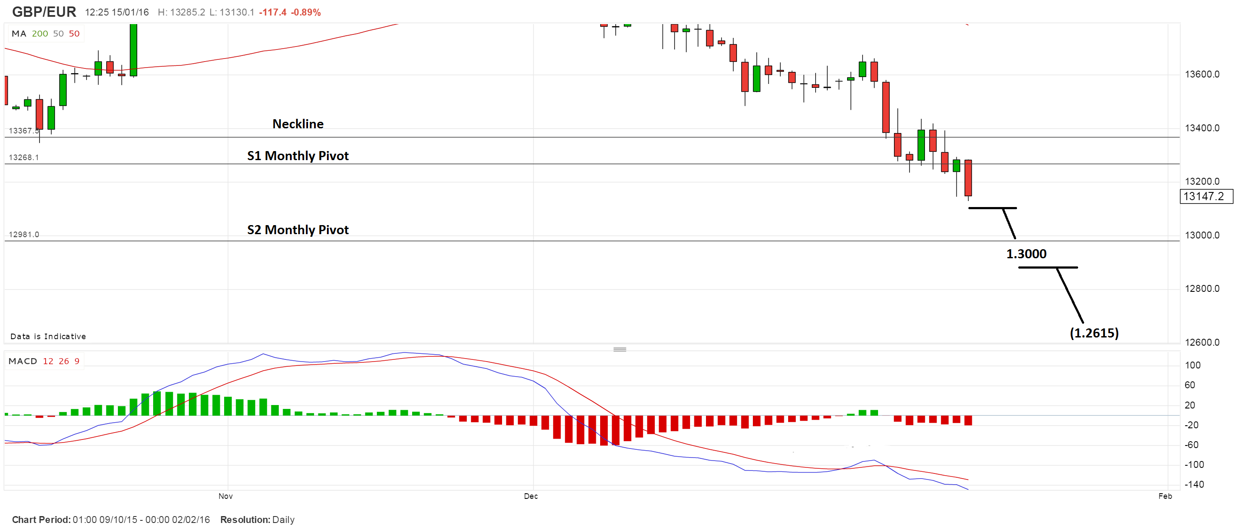Screen dimensions: 1239x529
Task: Click the Neckline annotation label
Action: 298,124
